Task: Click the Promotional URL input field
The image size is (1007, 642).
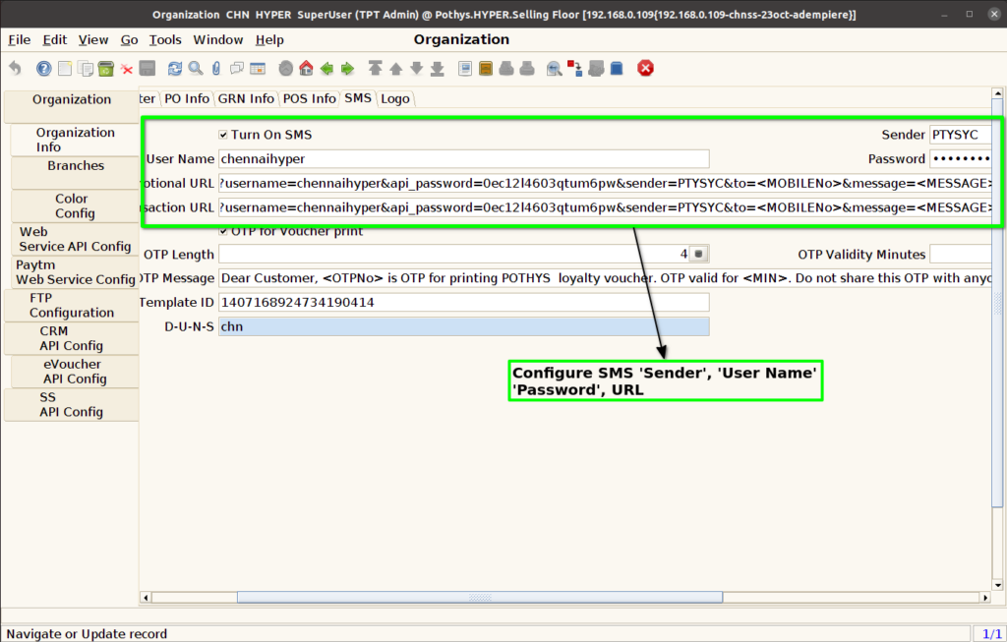Action: pos(605,183)
